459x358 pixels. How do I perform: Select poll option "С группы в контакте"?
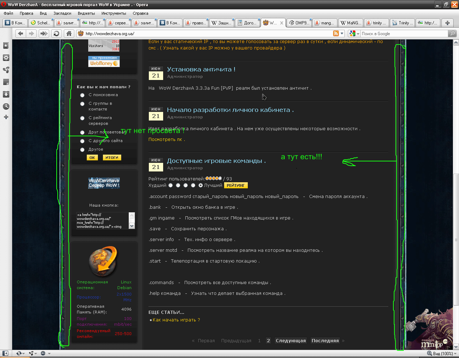[x=82, y=104]
